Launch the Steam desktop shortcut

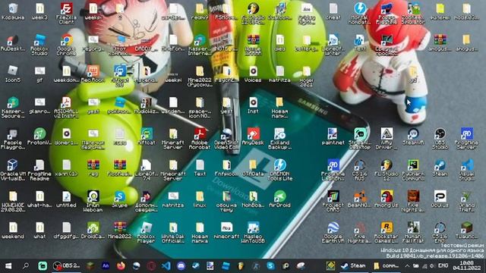(440, 168)
